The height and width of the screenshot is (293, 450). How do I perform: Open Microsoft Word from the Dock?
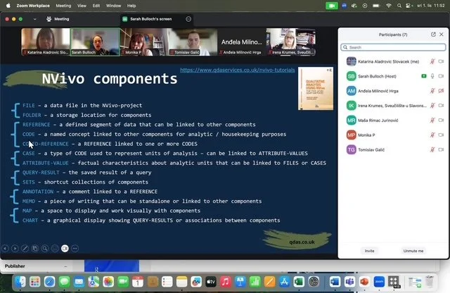335,282
